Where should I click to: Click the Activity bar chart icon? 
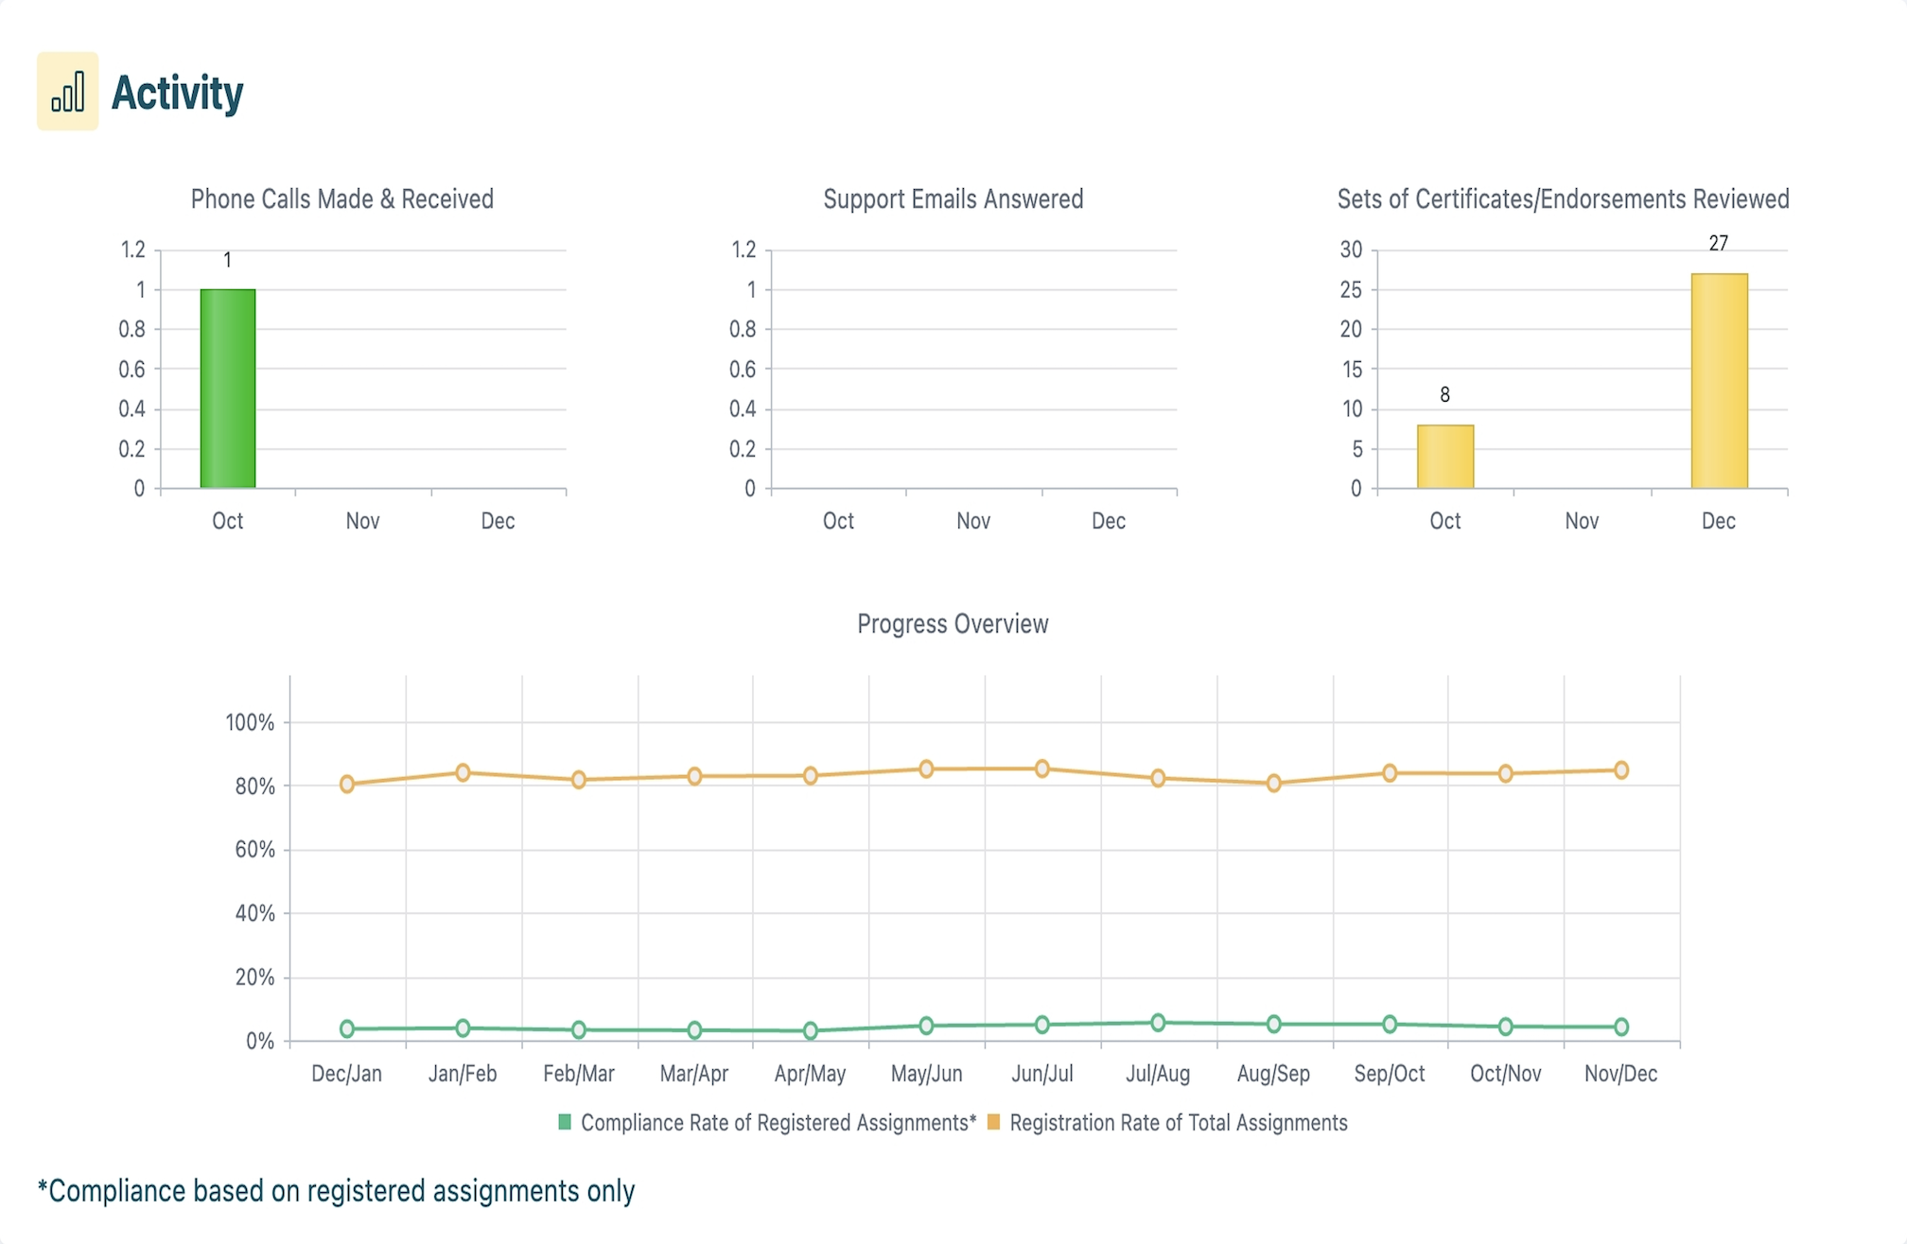point(67,93)
